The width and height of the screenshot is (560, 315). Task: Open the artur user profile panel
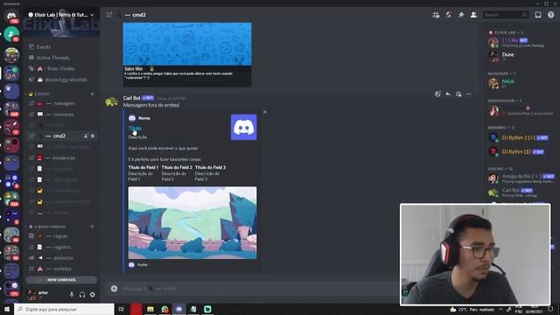click(39, 295)
